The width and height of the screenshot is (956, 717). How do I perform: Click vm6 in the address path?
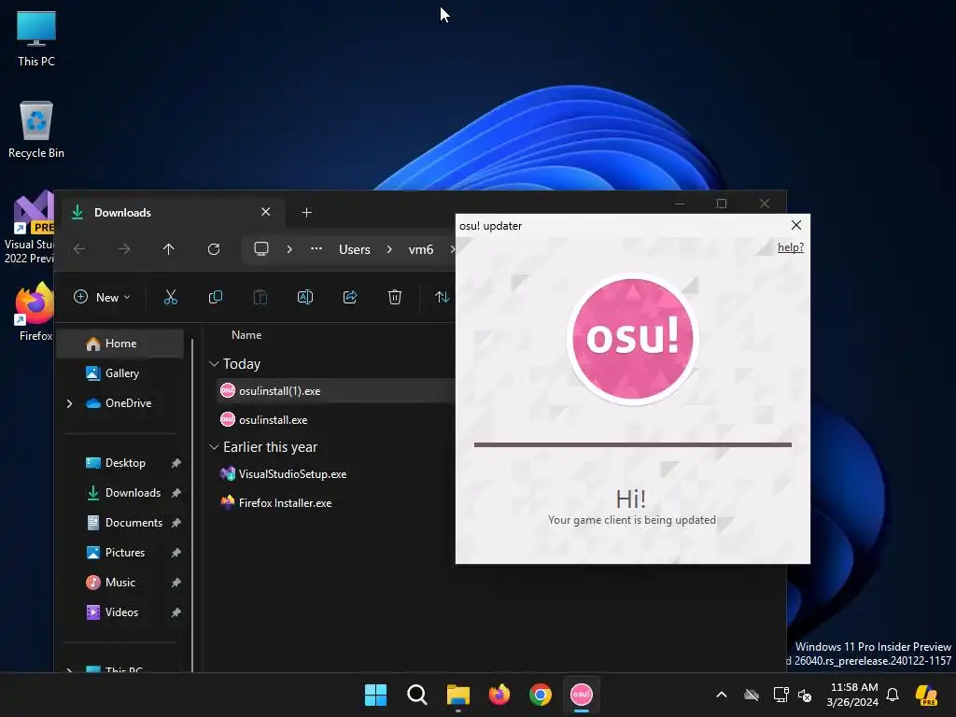(421, 250)
